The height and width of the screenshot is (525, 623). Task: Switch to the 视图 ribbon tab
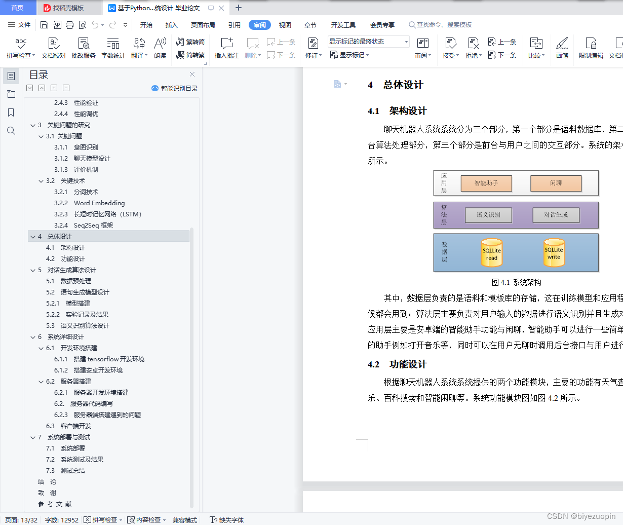pos(285,24)
